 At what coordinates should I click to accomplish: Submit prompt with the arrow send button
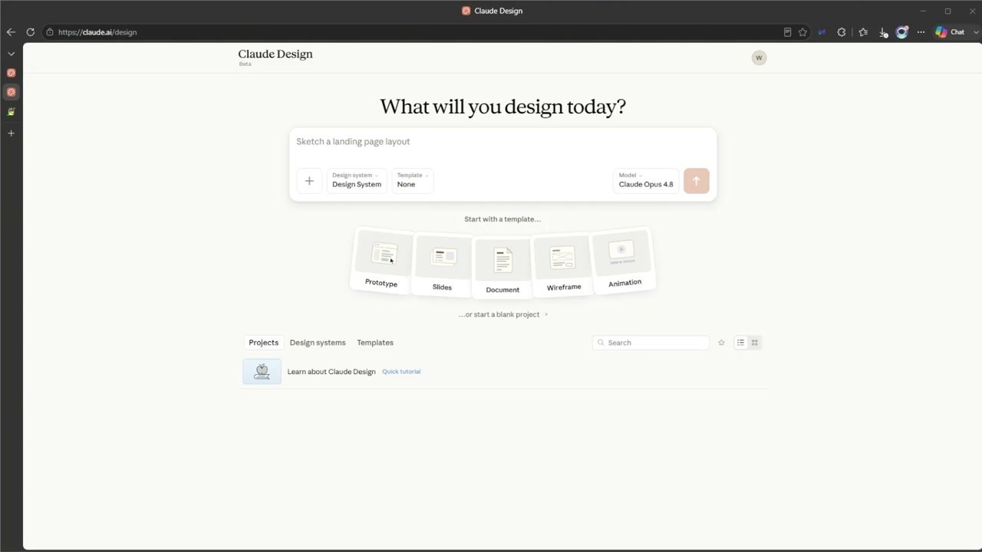click(x=696, y=181)
